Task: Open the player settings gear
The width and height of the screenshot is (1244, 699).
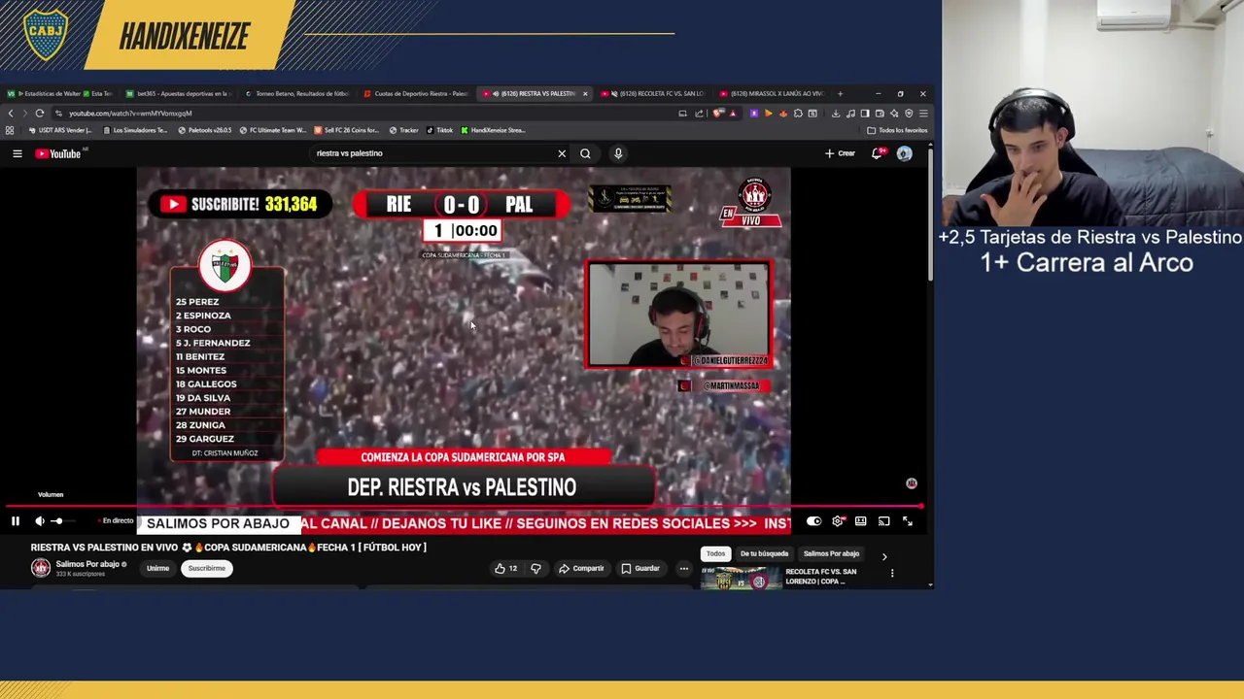Action: [838, 521]
